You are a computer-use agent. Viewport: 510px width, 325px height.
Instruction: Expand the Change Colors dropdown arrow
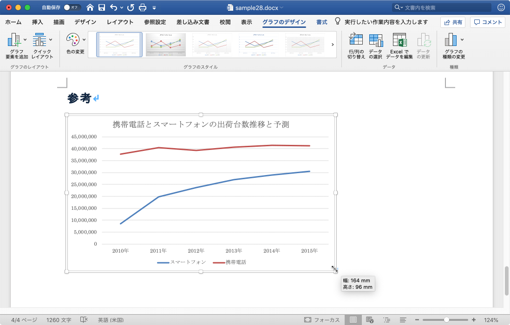(84, 39)
